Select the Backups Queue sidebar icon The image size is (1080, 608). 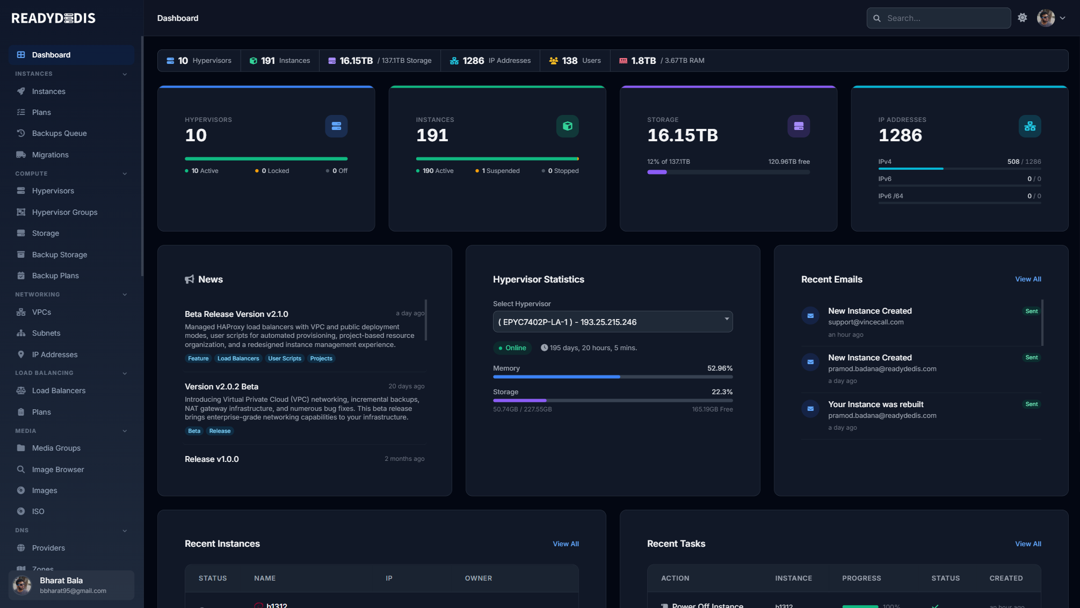[x=20, y=133]
